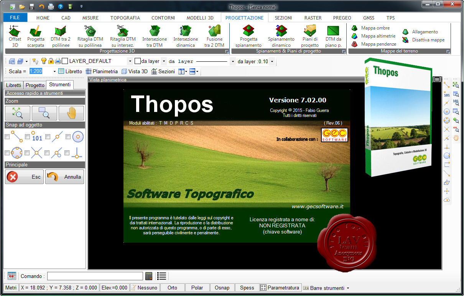Toggle endpoint snap checkbox

(x=7, y=136)
